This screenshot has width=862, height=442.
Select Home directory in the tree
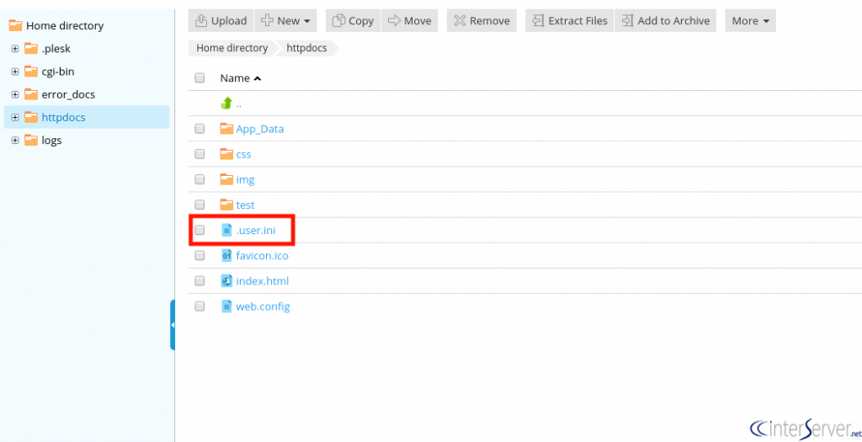(65, 26)
